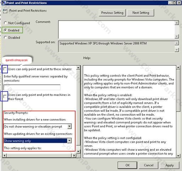Click 'When installing drivers for a new connection:' text
Viewport: 182px width, 171px height.
[35, 120]
